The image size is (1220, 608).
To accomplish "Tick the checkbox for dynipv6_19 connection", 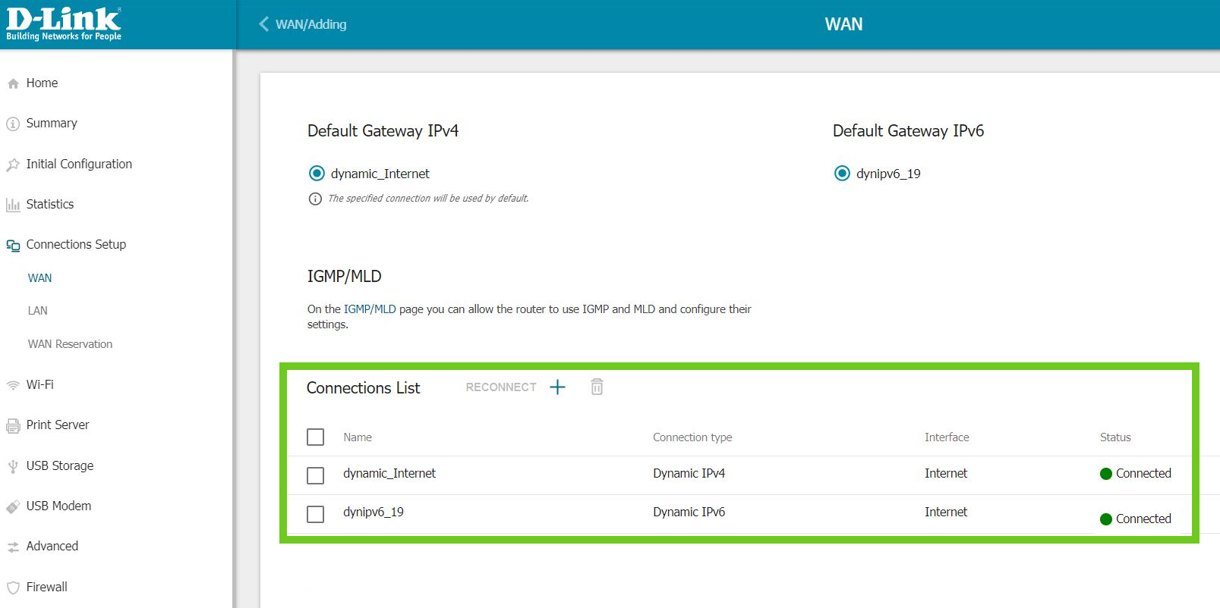I will (x=315, y=514).
